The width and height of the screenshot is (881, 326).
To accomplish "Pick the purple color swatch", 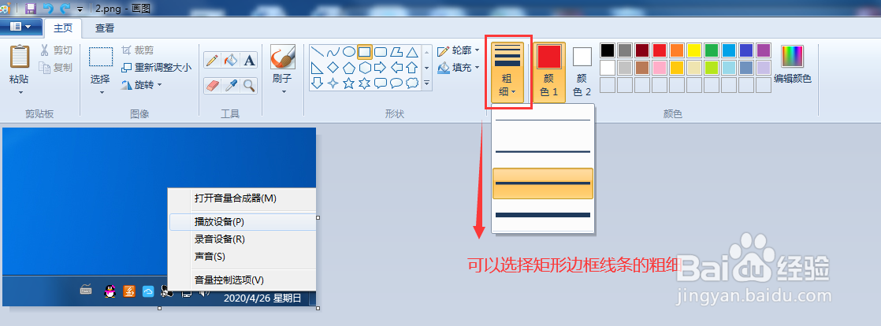I will [764, 50].
